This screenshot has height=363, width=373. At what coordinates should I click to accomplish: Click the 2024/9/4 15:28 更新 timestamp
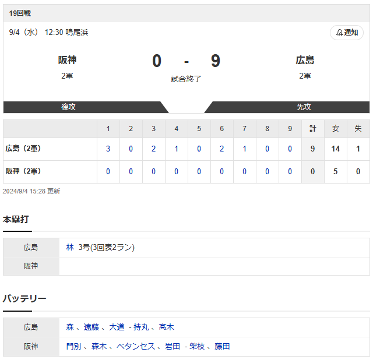31,191
